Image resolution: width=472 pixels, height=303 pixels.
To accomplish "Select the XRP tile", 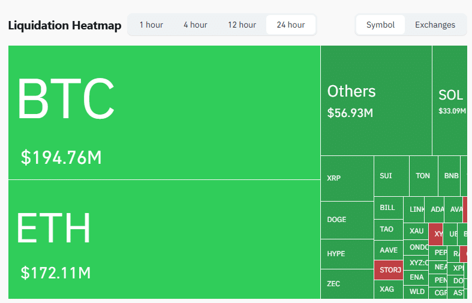I will [x=347, y=178].
